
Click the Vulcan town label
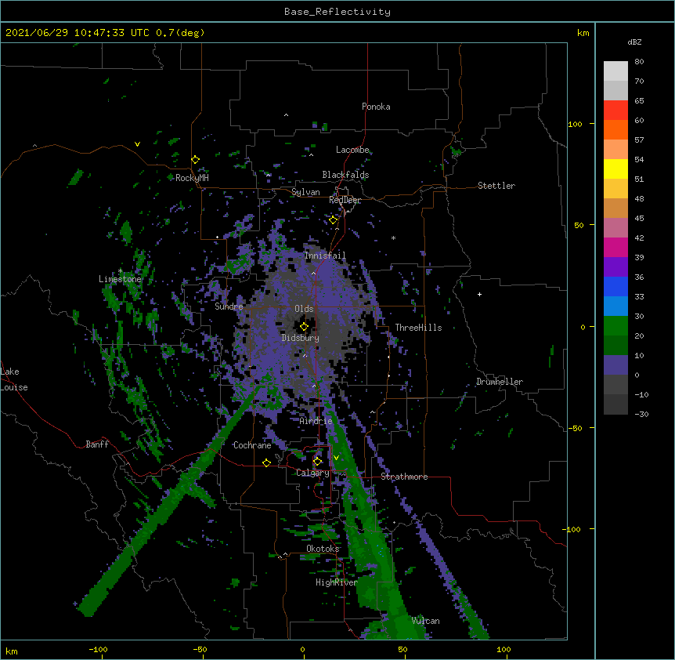tap(425, 621)
